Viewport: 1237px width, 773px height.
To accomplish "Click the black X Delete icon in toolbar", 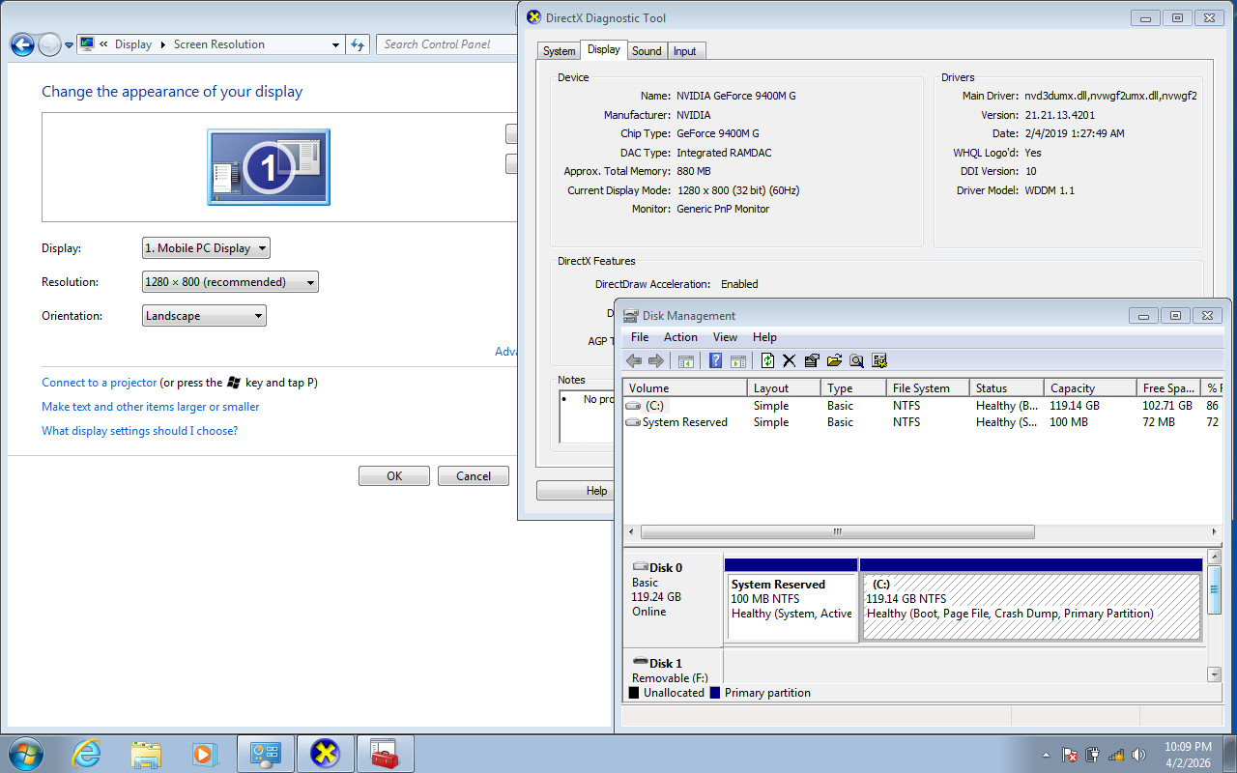I will click(x=790, y=360).
